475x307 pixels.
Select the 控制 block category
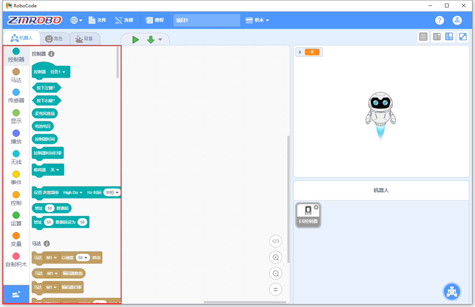pyautogui.click(x=16, y=198)
